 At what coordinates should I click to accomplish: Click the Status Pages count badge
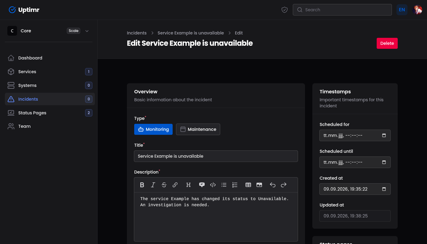pos(89,113)
